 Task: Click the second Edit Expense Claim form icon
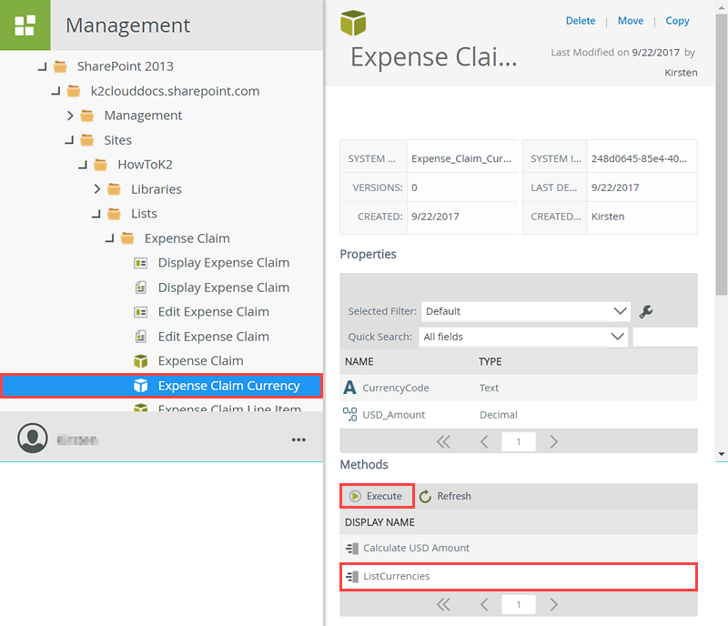(141, 337)
